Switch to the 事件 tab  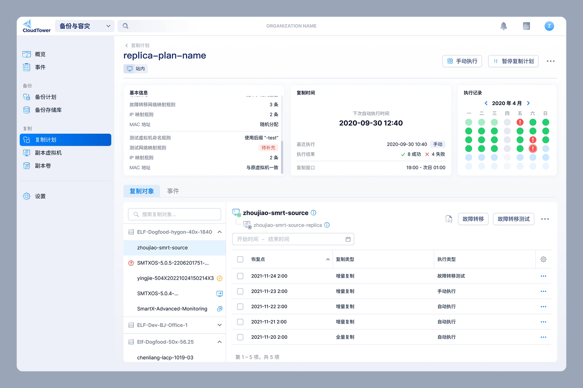(173, 191)
